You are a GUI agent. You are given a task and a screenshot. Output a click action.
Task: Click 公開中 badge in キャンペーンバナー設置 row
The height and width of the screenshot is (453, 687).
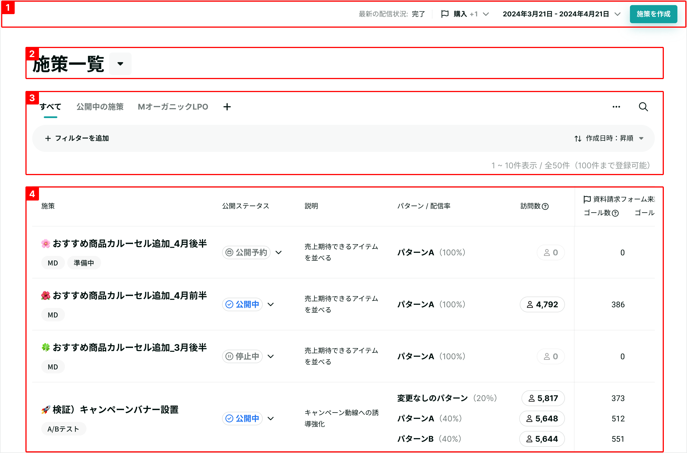242,419
